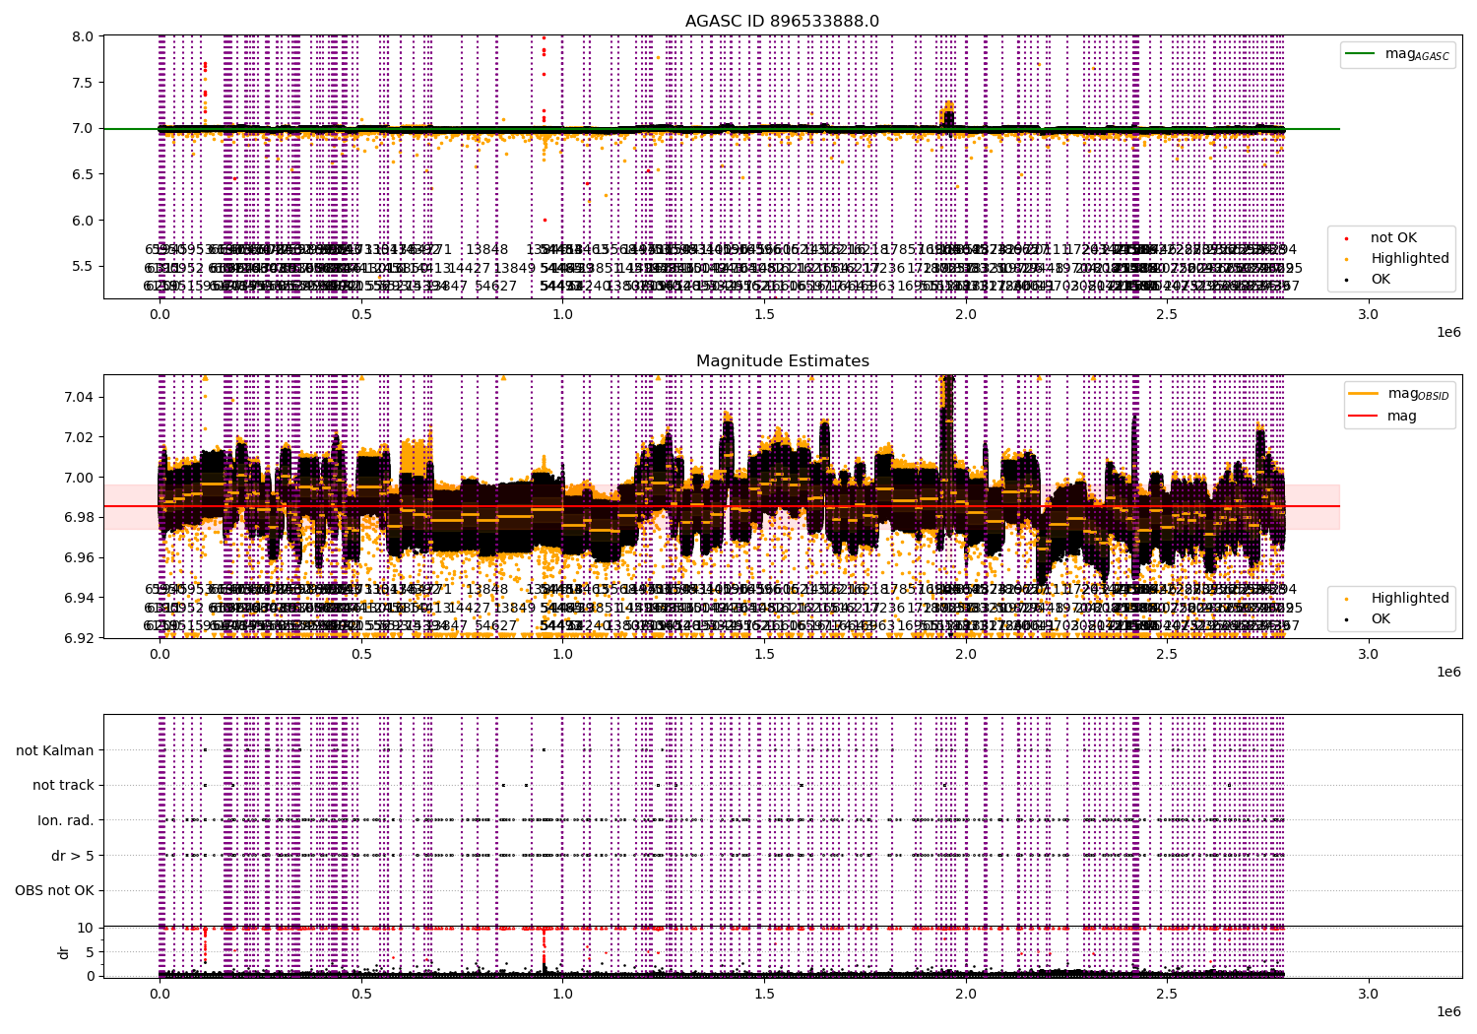
Task: Click the red line sample beside 'mag' legend entry
Action: pyautogui.click(x=1365, y=416)
